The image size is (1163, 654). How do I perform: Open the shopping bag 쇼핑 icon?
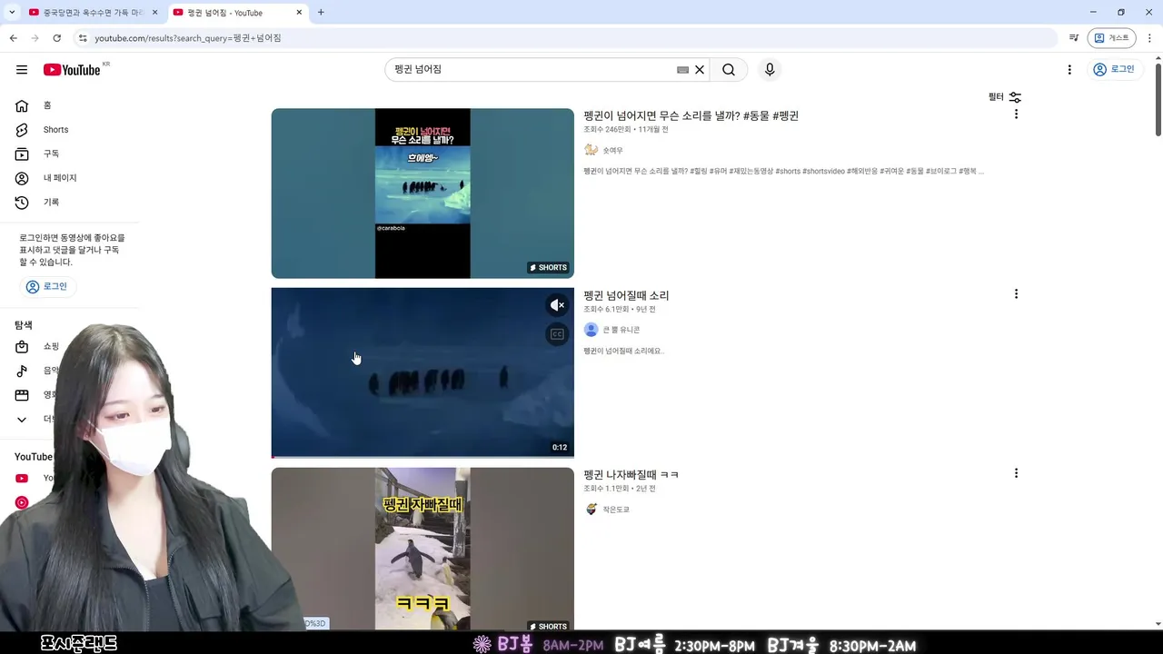pyautogui.click(x=22, y=347)
